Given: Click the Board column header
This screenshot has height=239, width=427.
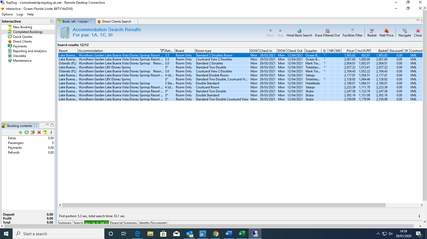Looking at the screenshot, I should pyautogui.click(x=185, y=51).
